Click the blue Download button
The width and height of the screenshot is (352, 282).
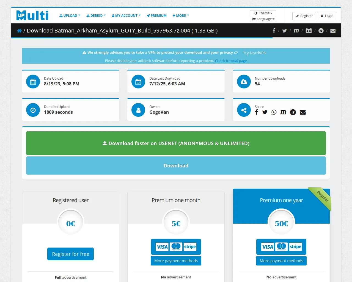(x=176, y=166)
